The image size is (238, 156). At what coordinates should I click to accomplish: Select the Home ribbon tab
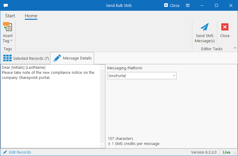point(31,16)
